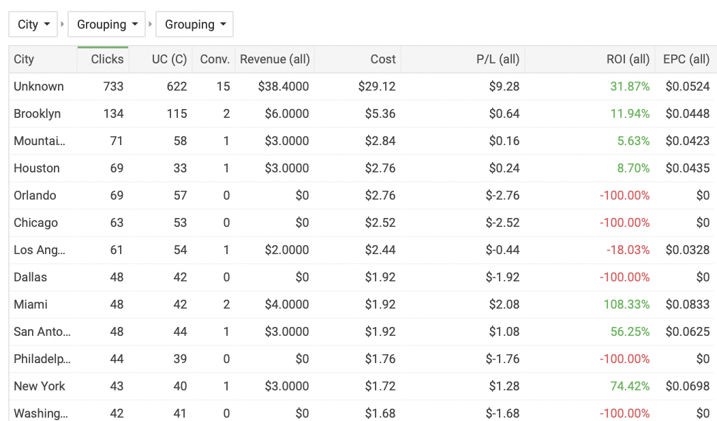Sort by ROI (all) column
Image resolution: width=717 pixels, height=421 pixels.
590,59
